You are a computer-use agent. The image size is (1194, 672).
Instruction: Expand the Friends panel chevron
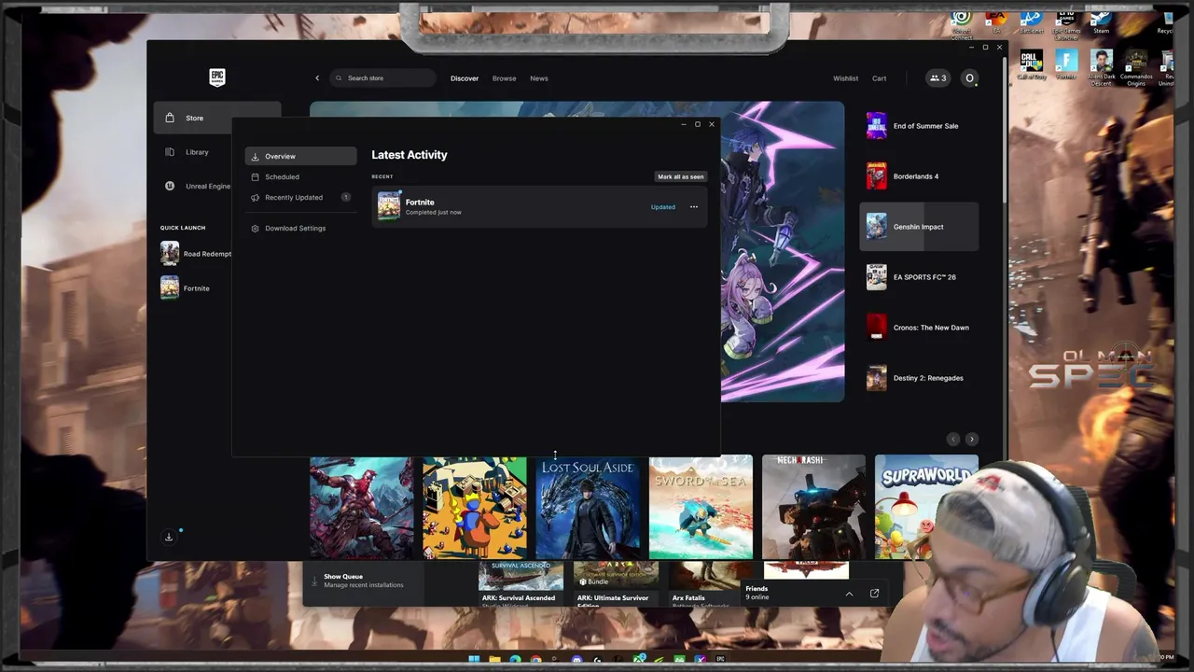point(849,594)
